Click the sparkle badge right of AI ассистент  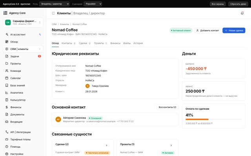click(40, 34)
